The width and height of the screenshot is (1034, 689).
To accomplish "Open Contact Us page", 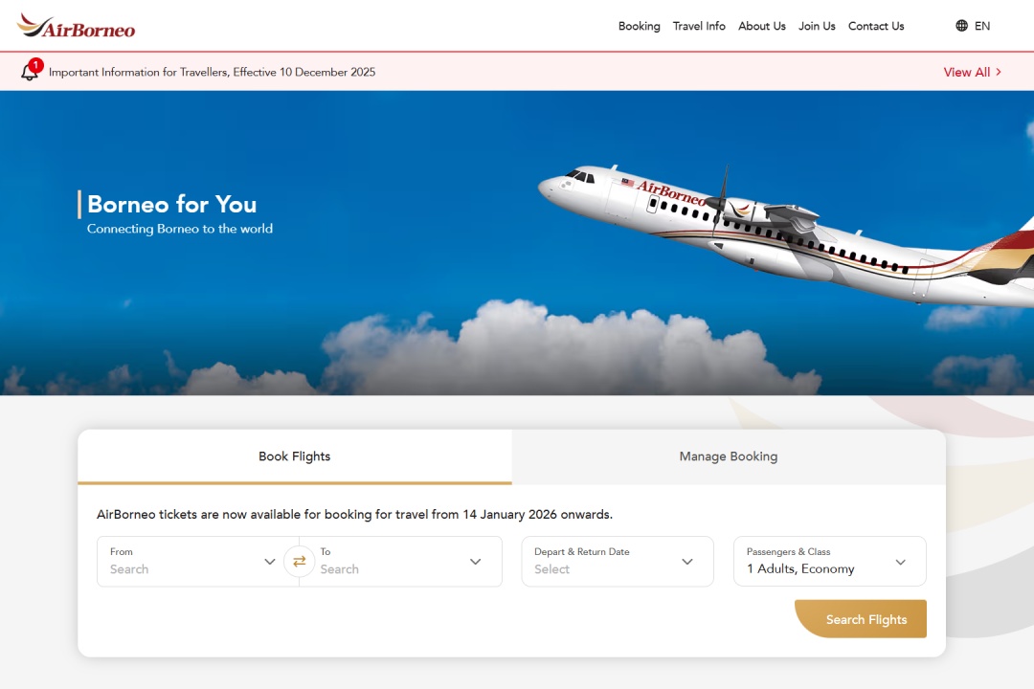I will tap(876, 26).
